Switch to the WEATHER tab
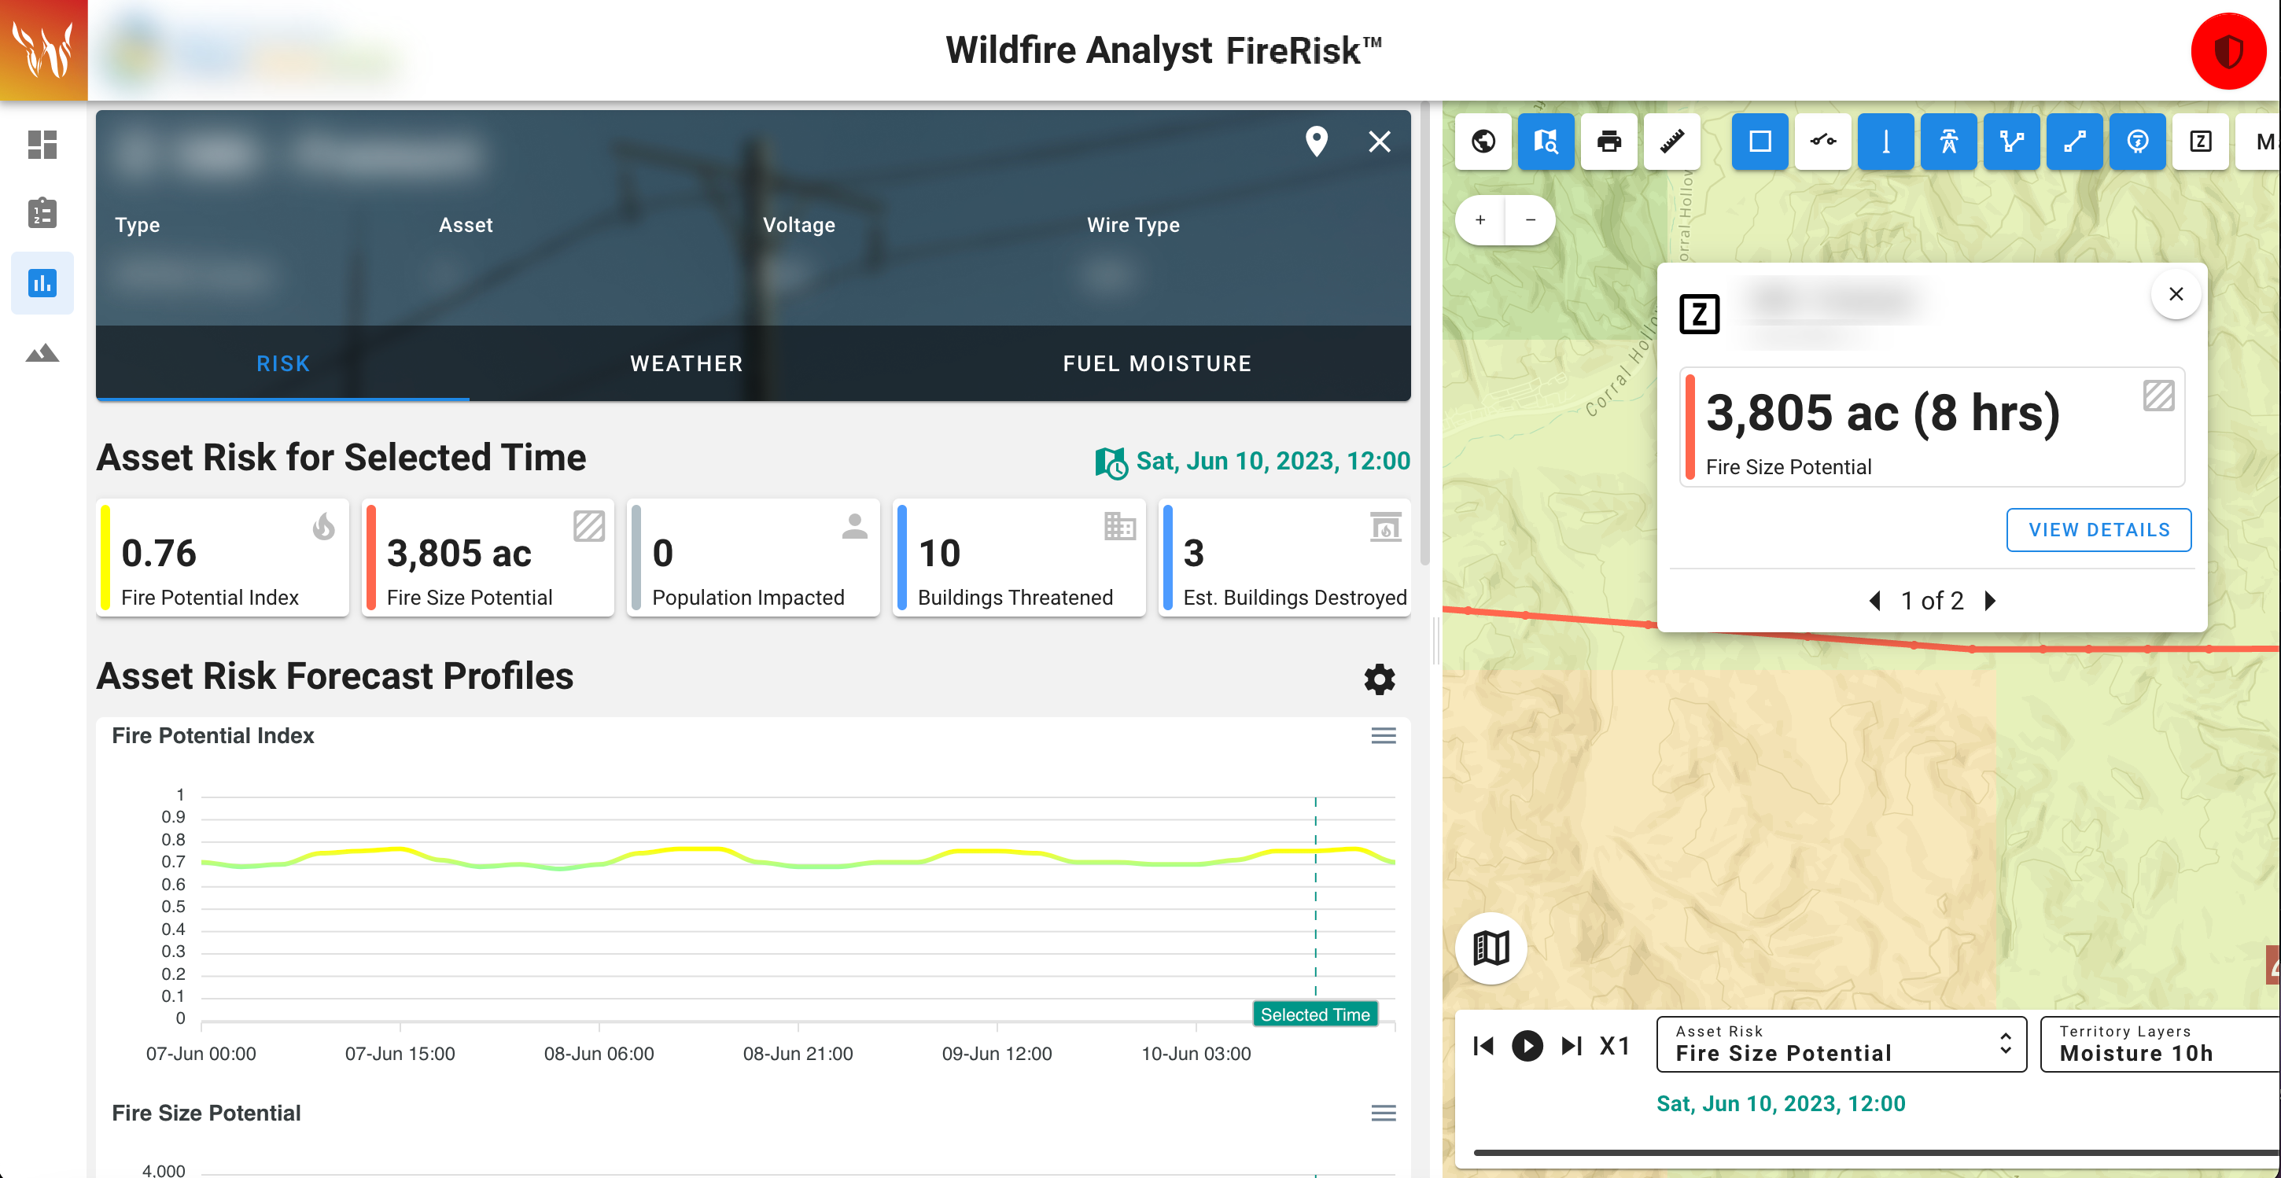The height and width of the screenshot is (1178, 2281). [686, 364]
